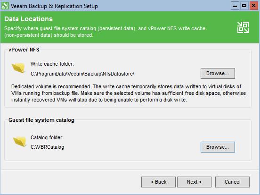Click the Guest file system catalog heading
260x195 pixels.
(41, 120)
